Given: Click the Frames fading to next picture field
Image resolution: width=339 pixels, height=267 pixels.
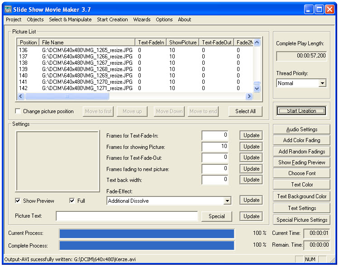Looking at the screenshot, I should (215, 169).
